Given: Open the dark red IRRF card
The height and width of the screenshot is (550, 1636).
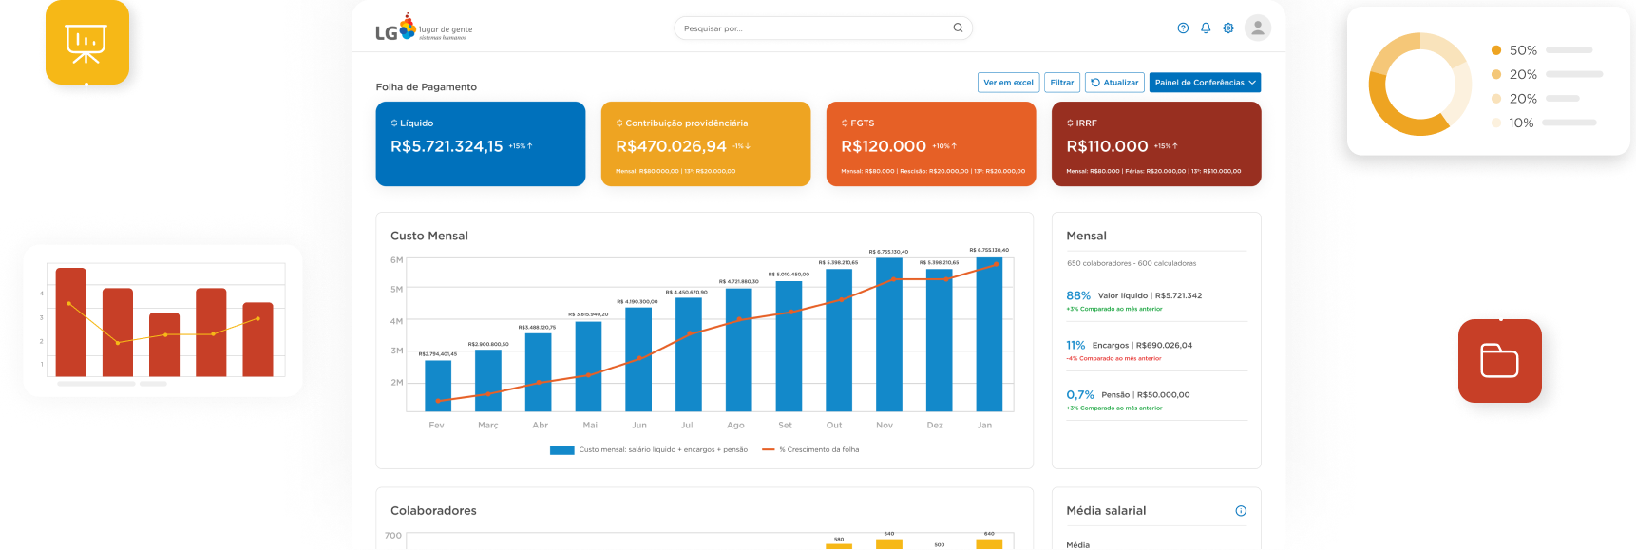Looking at the screenshot, I should 1156,144.
